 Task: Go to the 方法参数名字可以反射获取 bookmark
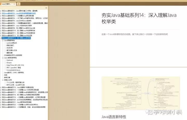pyautogui.click(x=13, y=55)
